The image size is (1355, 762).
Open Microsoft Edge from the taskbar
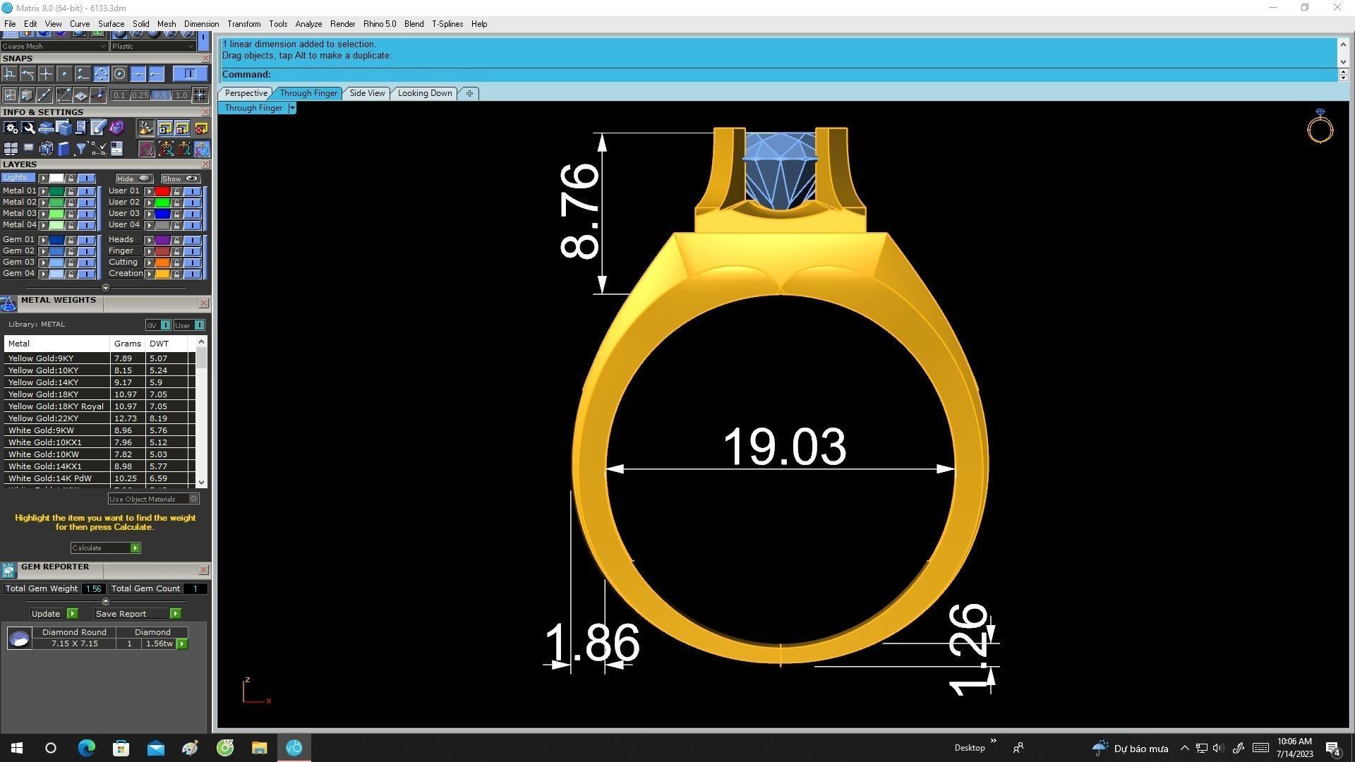[86, 747]
